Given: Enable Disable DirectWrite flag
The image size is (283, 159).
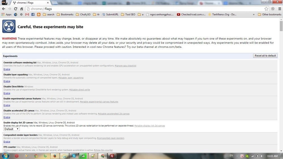Looking at the screenshot, I should click(7, 93).
